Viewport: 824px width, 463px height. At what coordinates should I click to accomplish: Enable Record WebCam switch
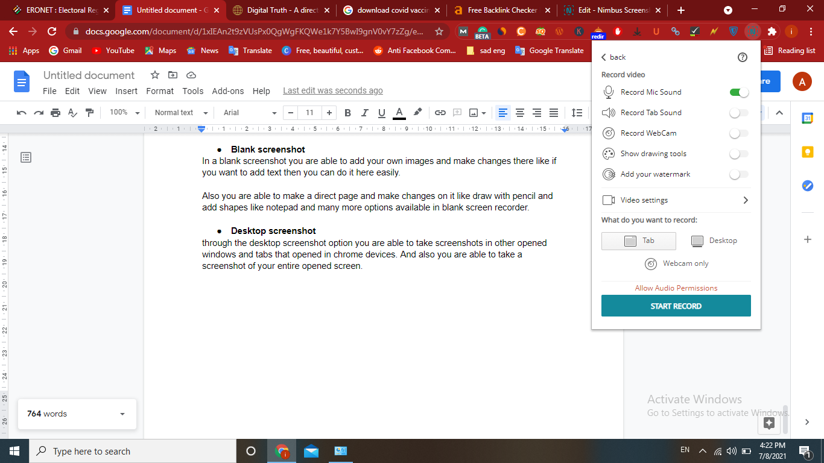(739, 133)
